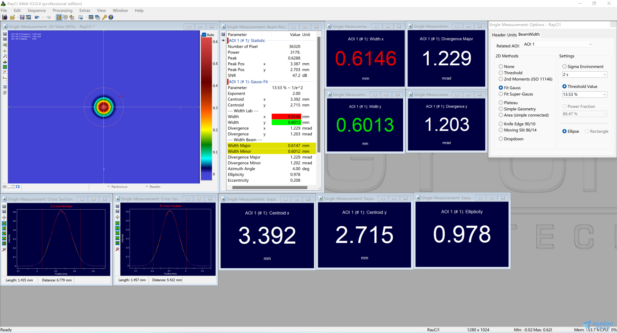Click the highlighted gear settings toolbar icon
617x333 pixels.
59,17
